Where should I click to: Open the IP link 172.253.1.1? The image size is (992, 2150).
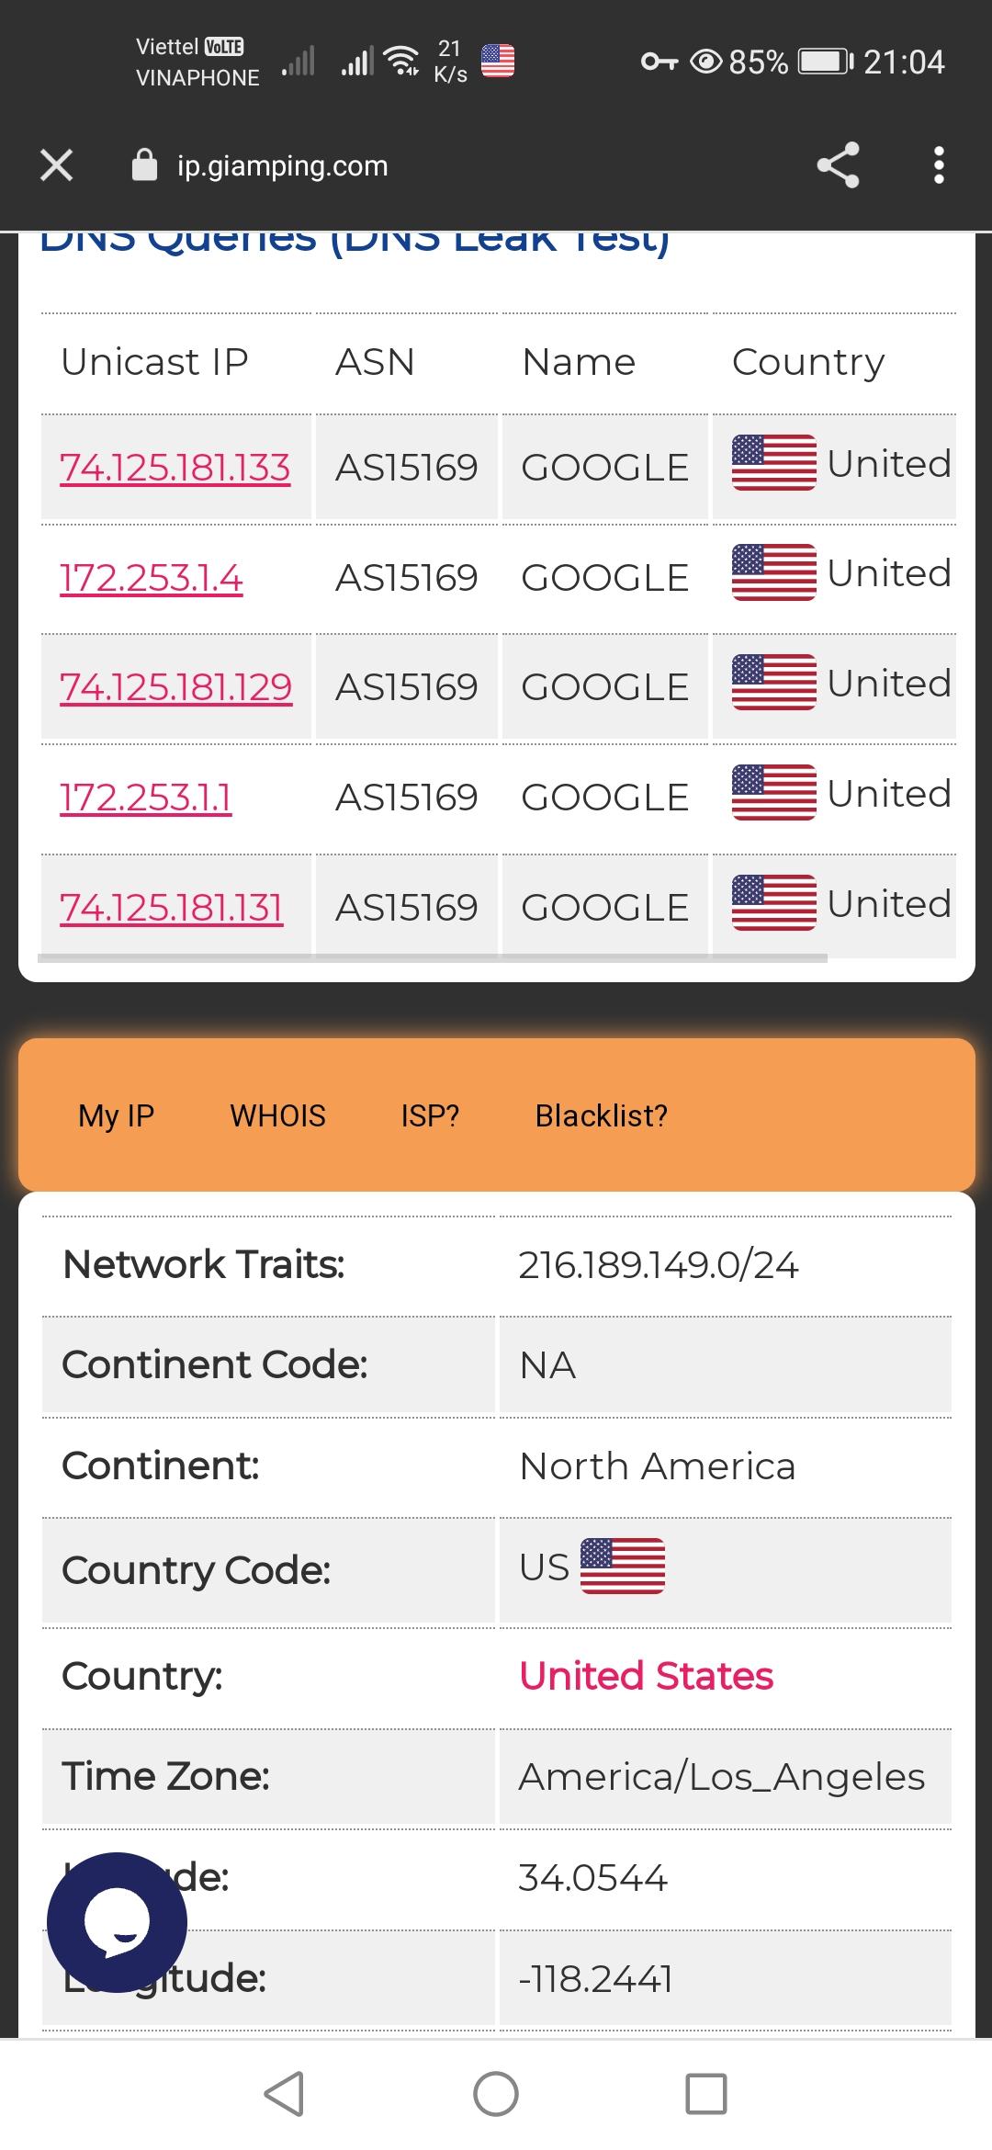click(x=145, y=798)
